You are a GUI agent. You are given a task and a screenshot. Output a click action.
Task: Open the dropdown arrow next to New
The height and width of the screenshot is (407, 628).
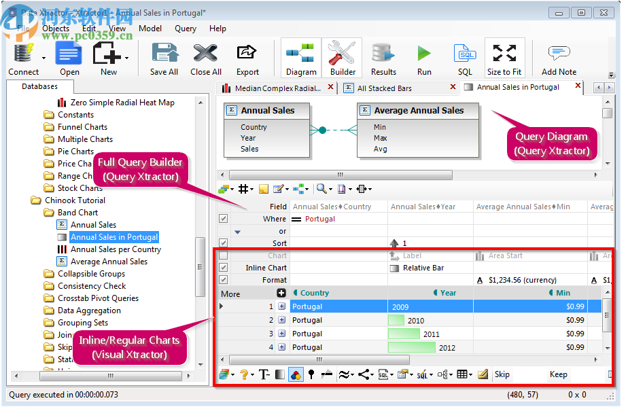(x=126, y=58)
